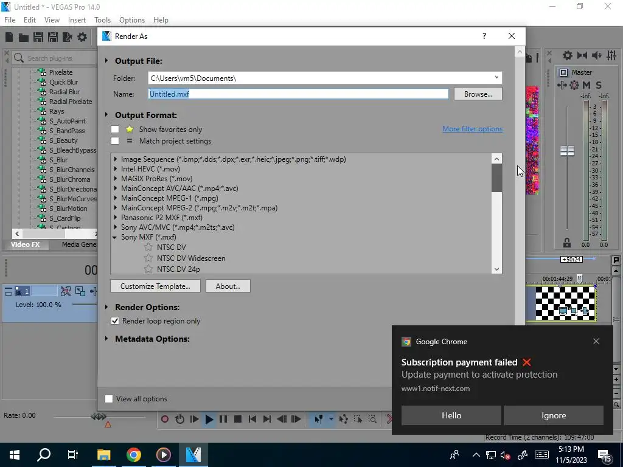Image resolution: width=623 pixels, height=467 pixels.
Task: Click the Play button in transport bar
Action: pos(209,419)
